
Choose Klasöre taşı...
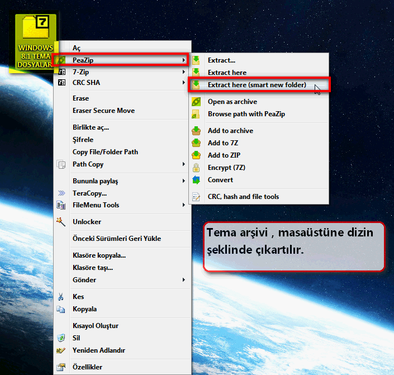click(122, 268)
